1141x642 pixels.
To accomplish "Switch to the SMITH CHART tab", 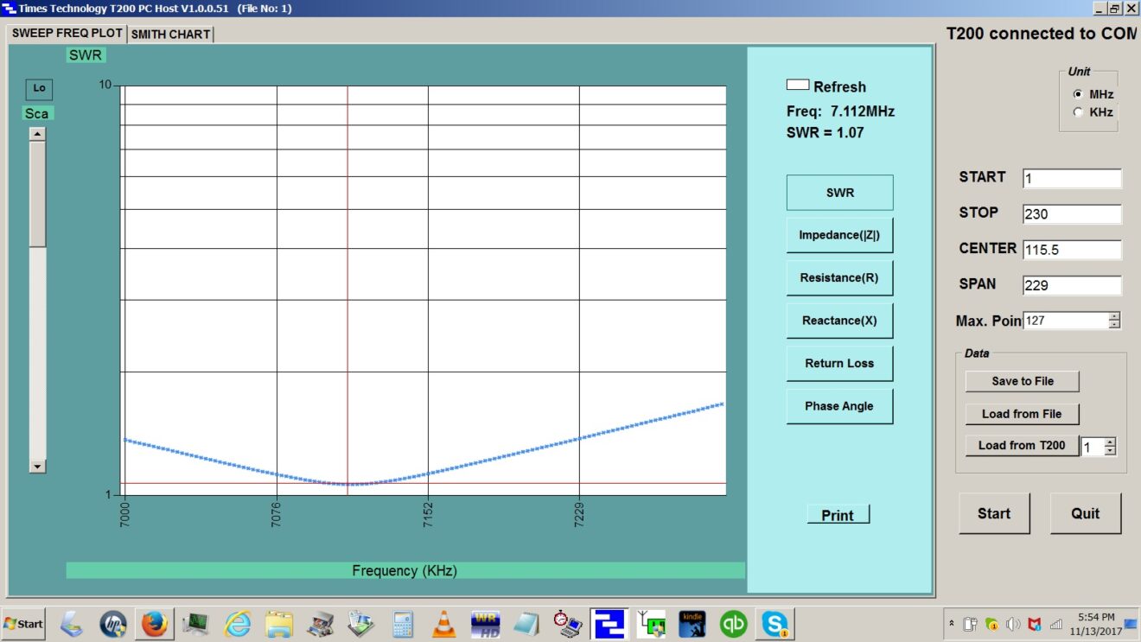I will tap(170, 35).
